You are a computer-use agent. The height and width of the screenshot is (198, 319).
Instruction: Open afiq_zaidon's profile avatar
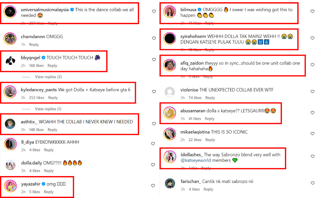169,65
